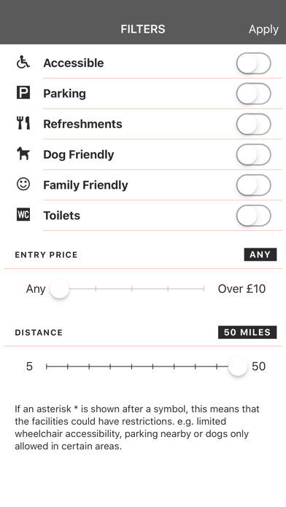Click the FILTERS title in header
This screenshot has height=507, width=286.
[143, 29]
